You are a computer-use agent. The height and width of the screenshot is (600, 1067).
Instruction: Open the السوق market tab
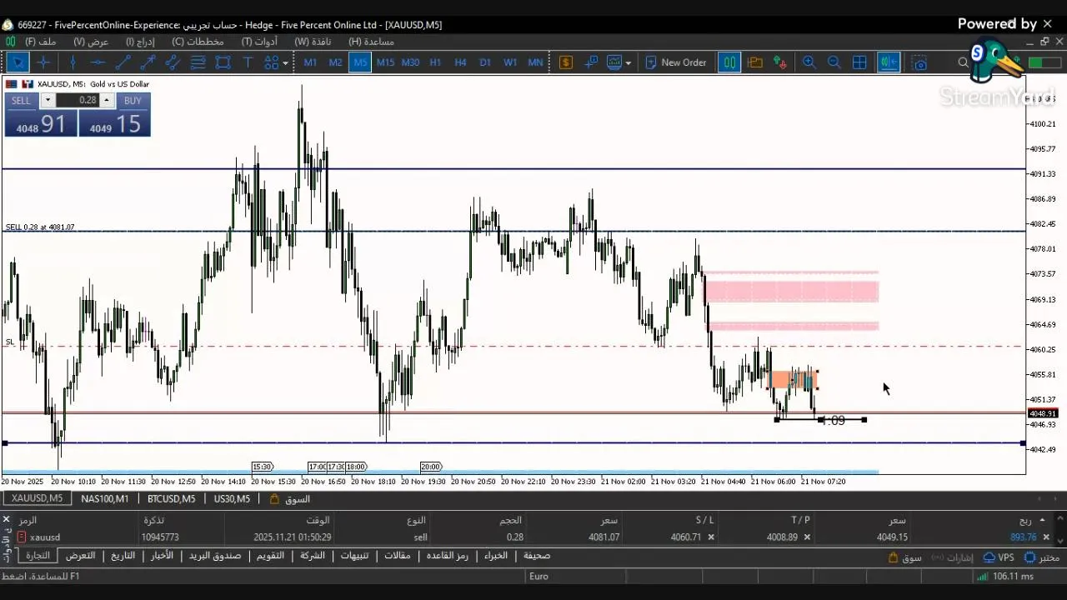click(289, 498)
